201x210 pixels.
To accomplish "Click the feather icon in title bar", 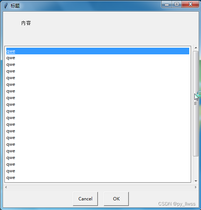I will tap(6, 6).
